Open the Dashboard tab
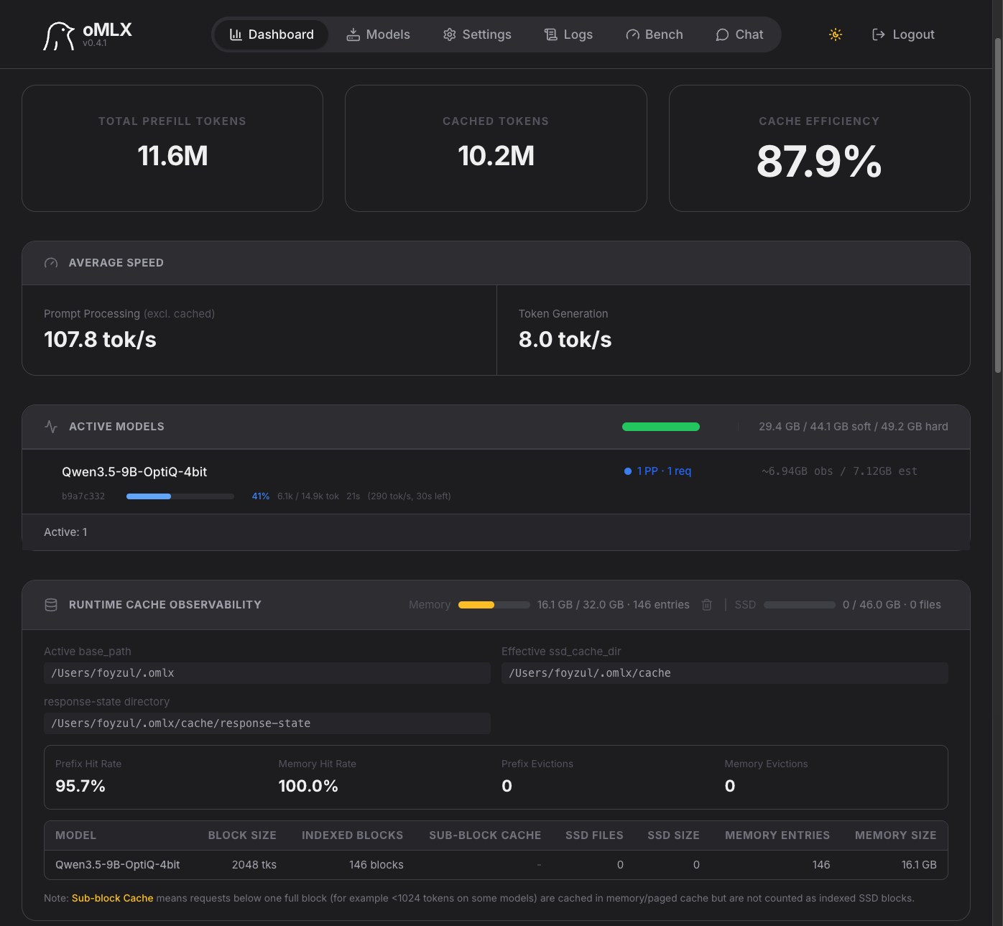 (272, 34)
